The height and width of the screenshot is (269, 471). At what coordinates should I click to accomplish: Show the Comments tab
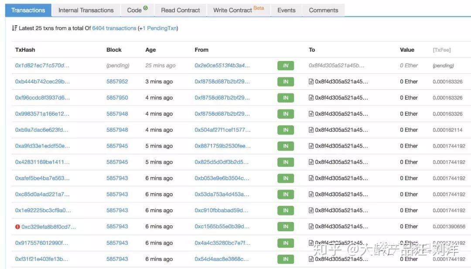tap(323, 10)
